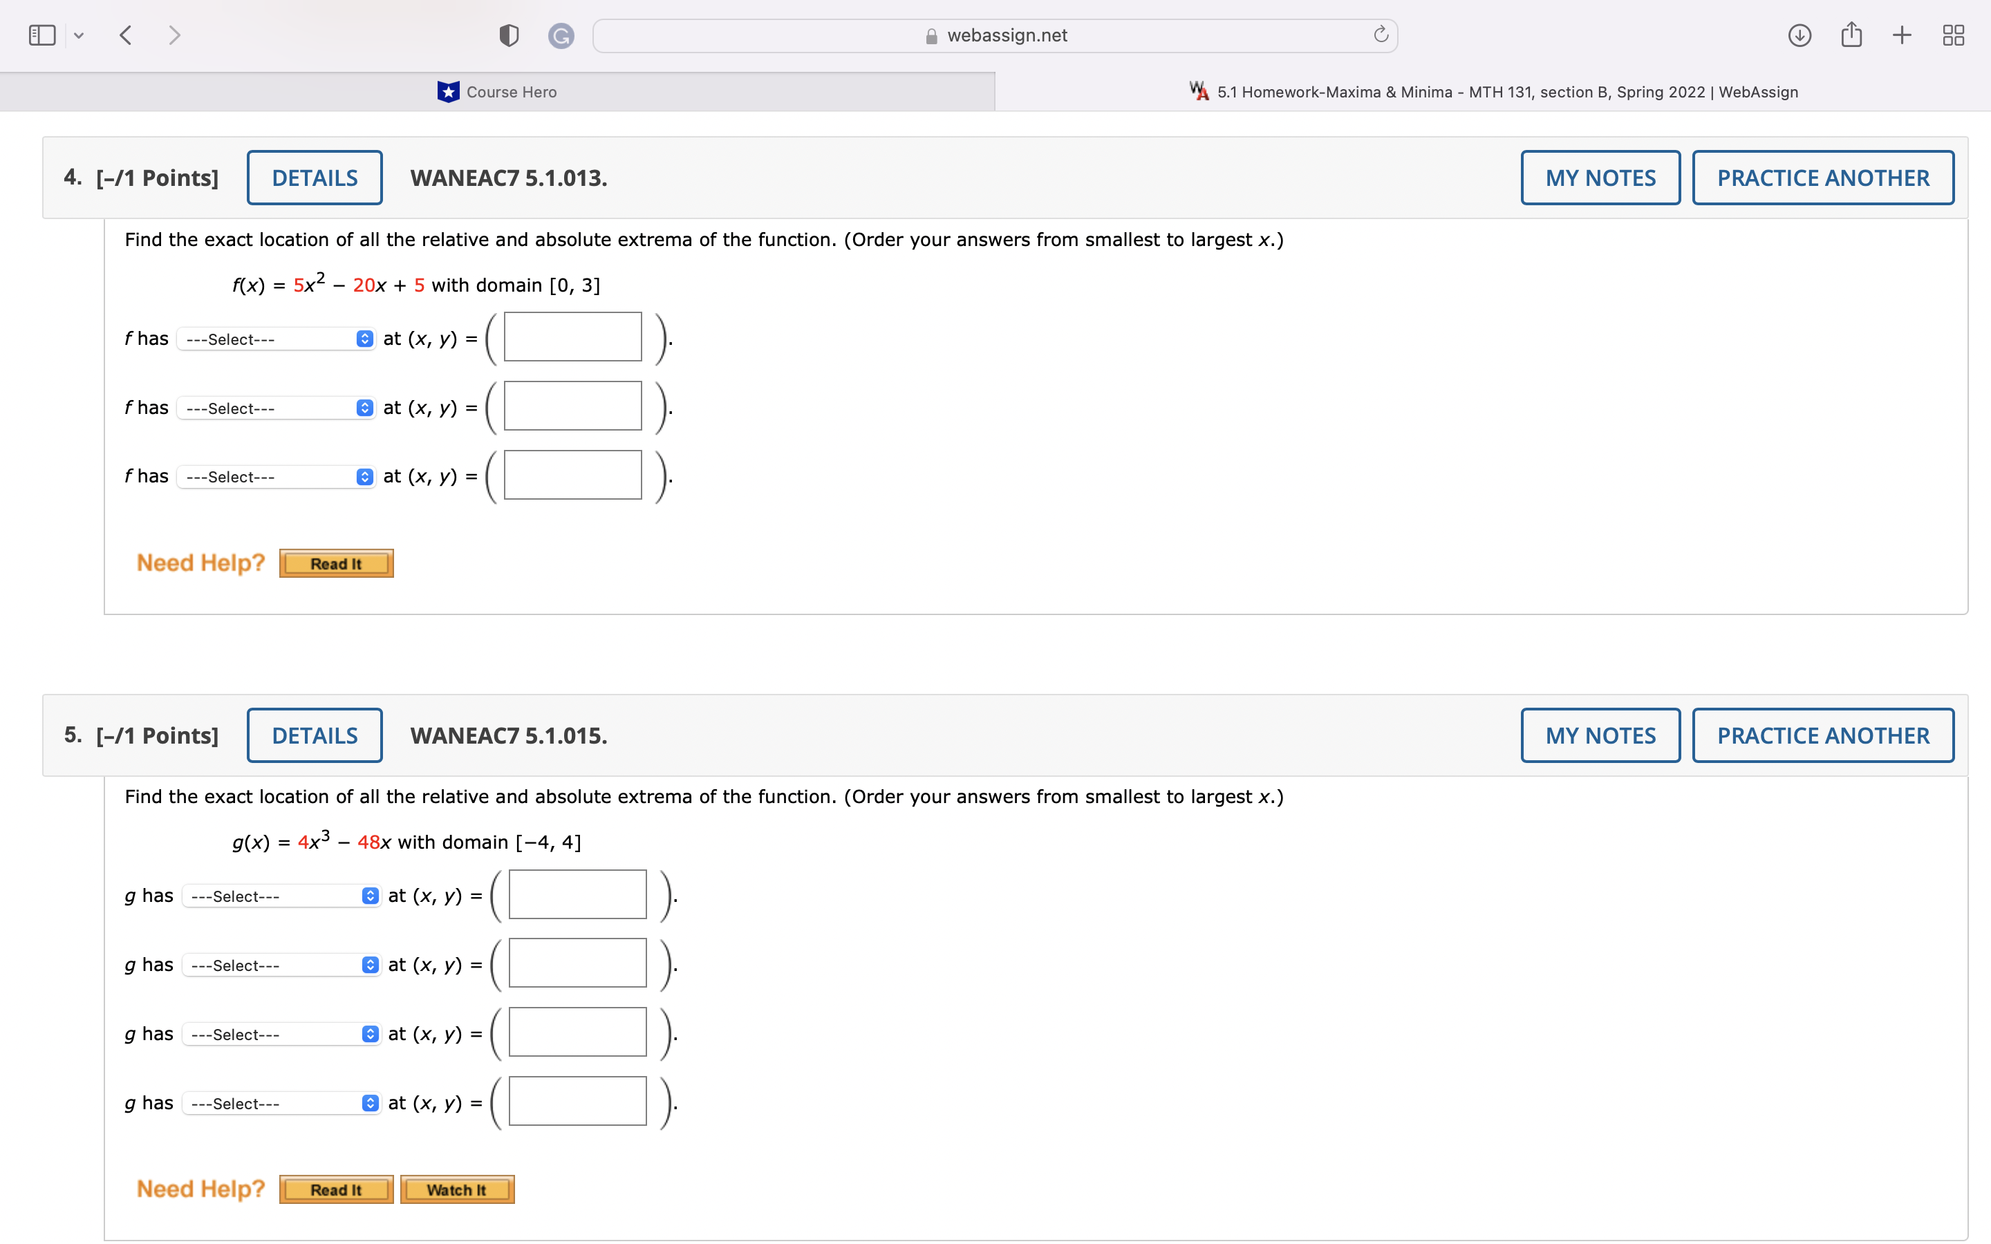Open the first Select dropdown for f
The width and height of the screenshot is (1991, 1244).
tap(274, 338)
